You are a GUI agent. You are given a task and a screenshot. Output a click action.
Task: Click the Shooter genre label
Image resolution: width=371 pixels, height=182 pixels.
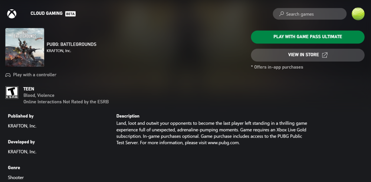[16, 178]
